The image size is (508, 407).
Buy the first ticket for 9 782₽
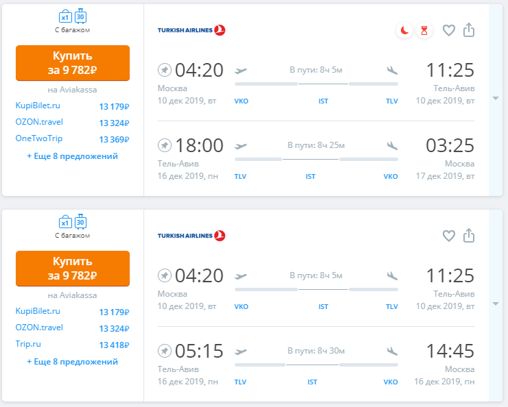pyautogui.click(x=73, y=62)
